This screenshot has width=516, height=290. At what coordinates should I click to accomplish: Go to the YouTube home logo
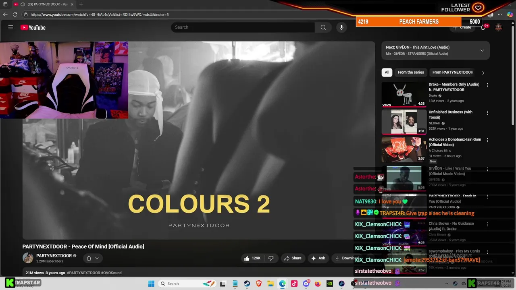point(33,27)
